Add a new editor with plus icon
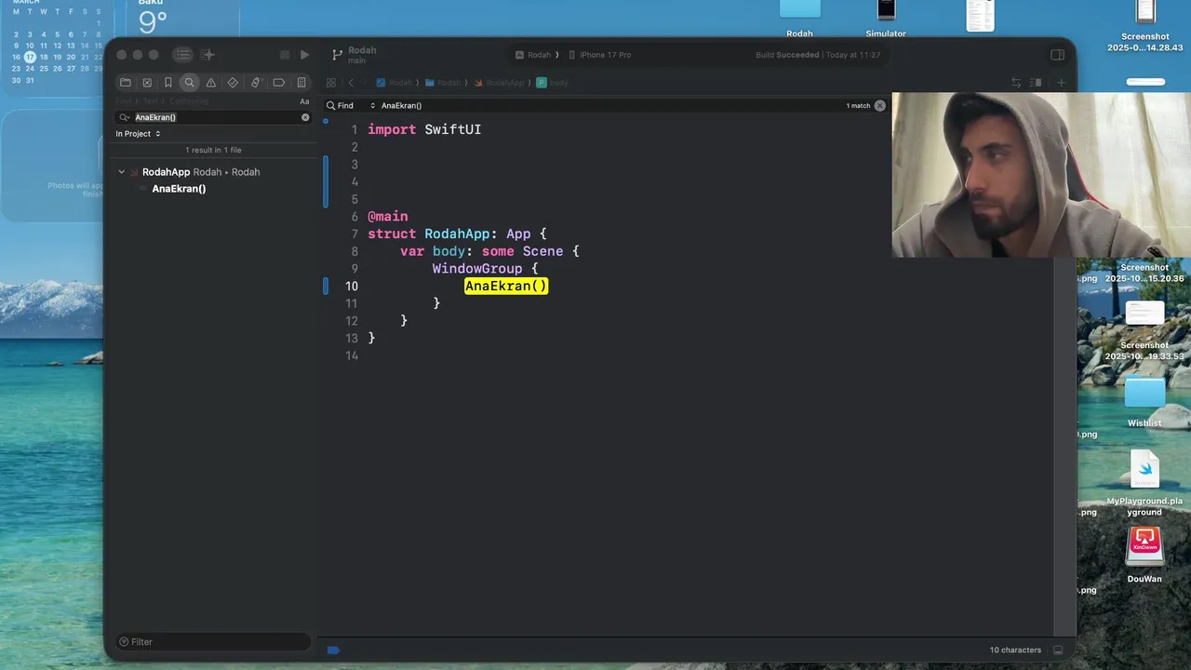The width and height of the screenshot is (1191, 670). [1061, 83]
